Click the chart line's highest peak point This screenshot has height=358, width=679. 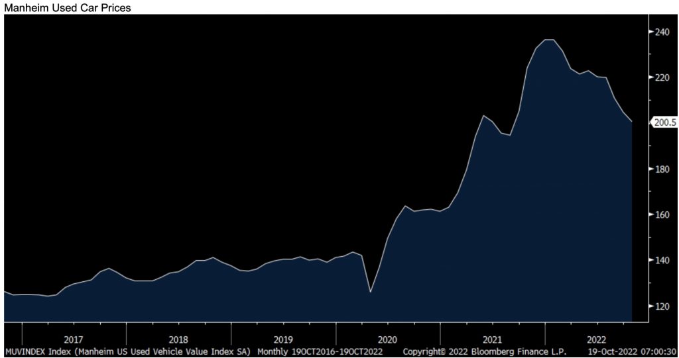[x=549, y=40]
